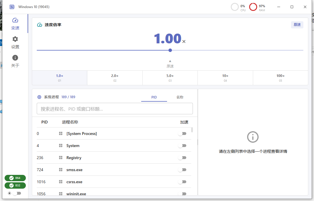Enable acceleration for wininit.exe

182,194
